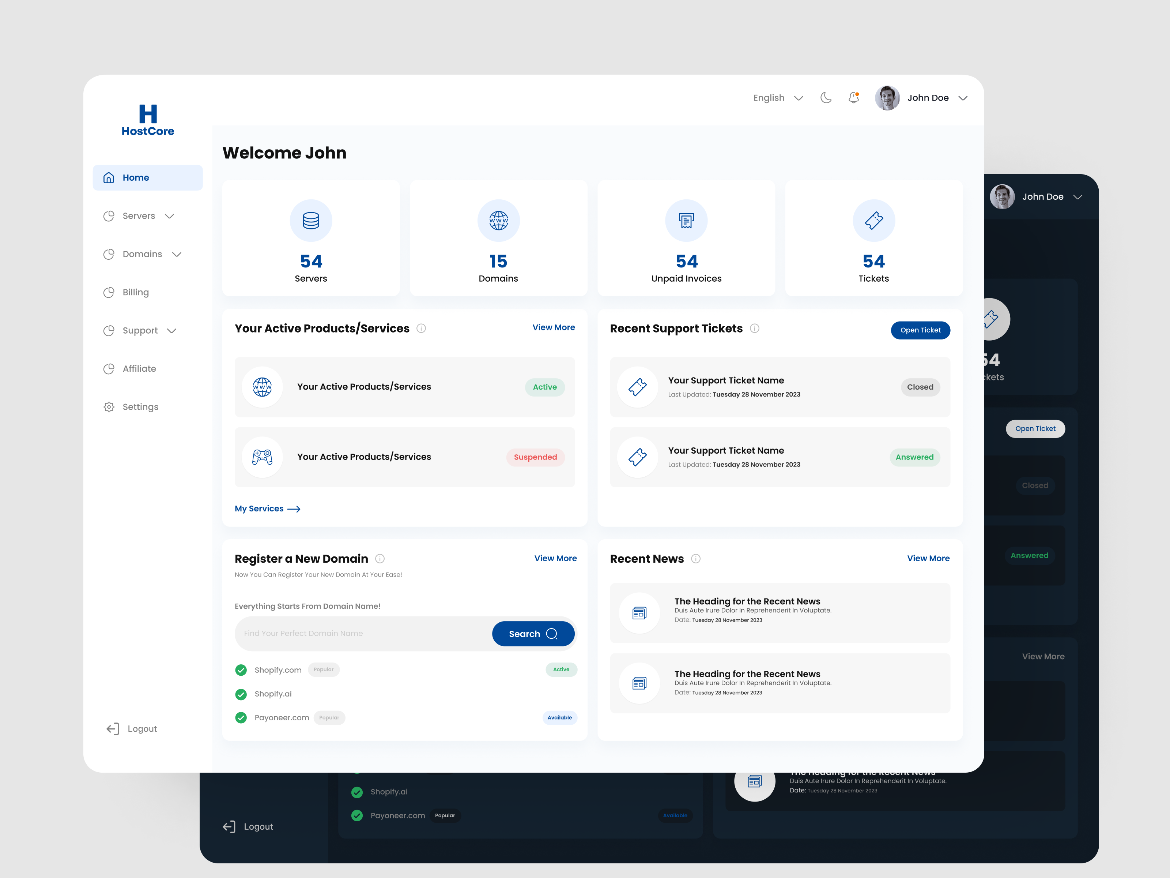Open the John Doe account dropdown

click(x=937, y=98)
